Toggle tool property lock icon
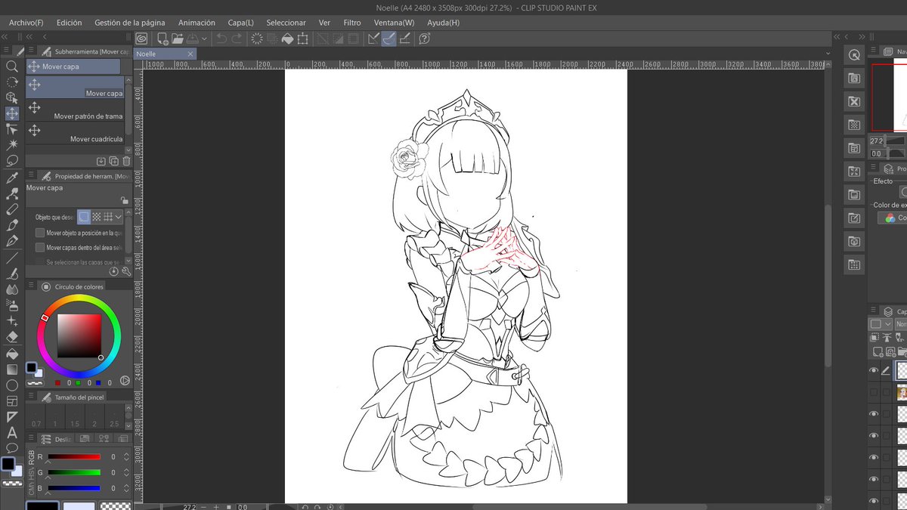Image resolution: width=907 pixels, height=510 pixels. click(124, 200)
